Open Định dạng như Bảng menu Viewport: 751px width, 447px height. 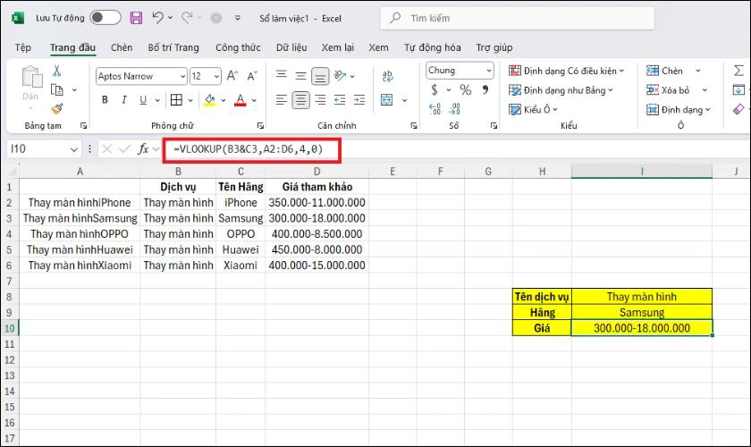(x=561, y=90)
